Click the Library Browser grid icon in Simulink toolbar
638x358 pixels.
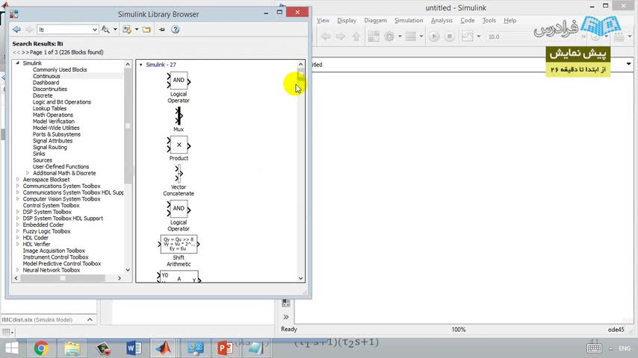(374, 37)
